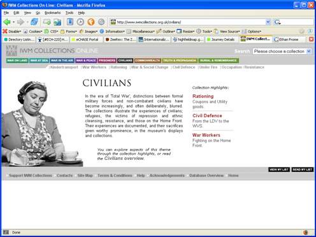The width and height of the screenshot is (316, 237).
Task: Open the Help menu
Action: pyautogui.click(x=82, y=13)
